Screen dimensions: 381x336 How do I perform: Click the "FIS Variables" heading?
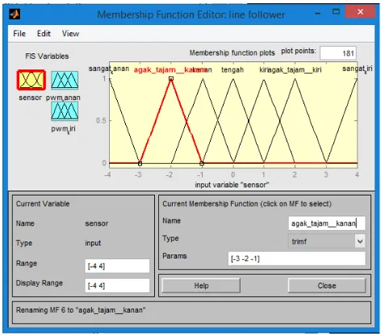(x=47, y=57)
